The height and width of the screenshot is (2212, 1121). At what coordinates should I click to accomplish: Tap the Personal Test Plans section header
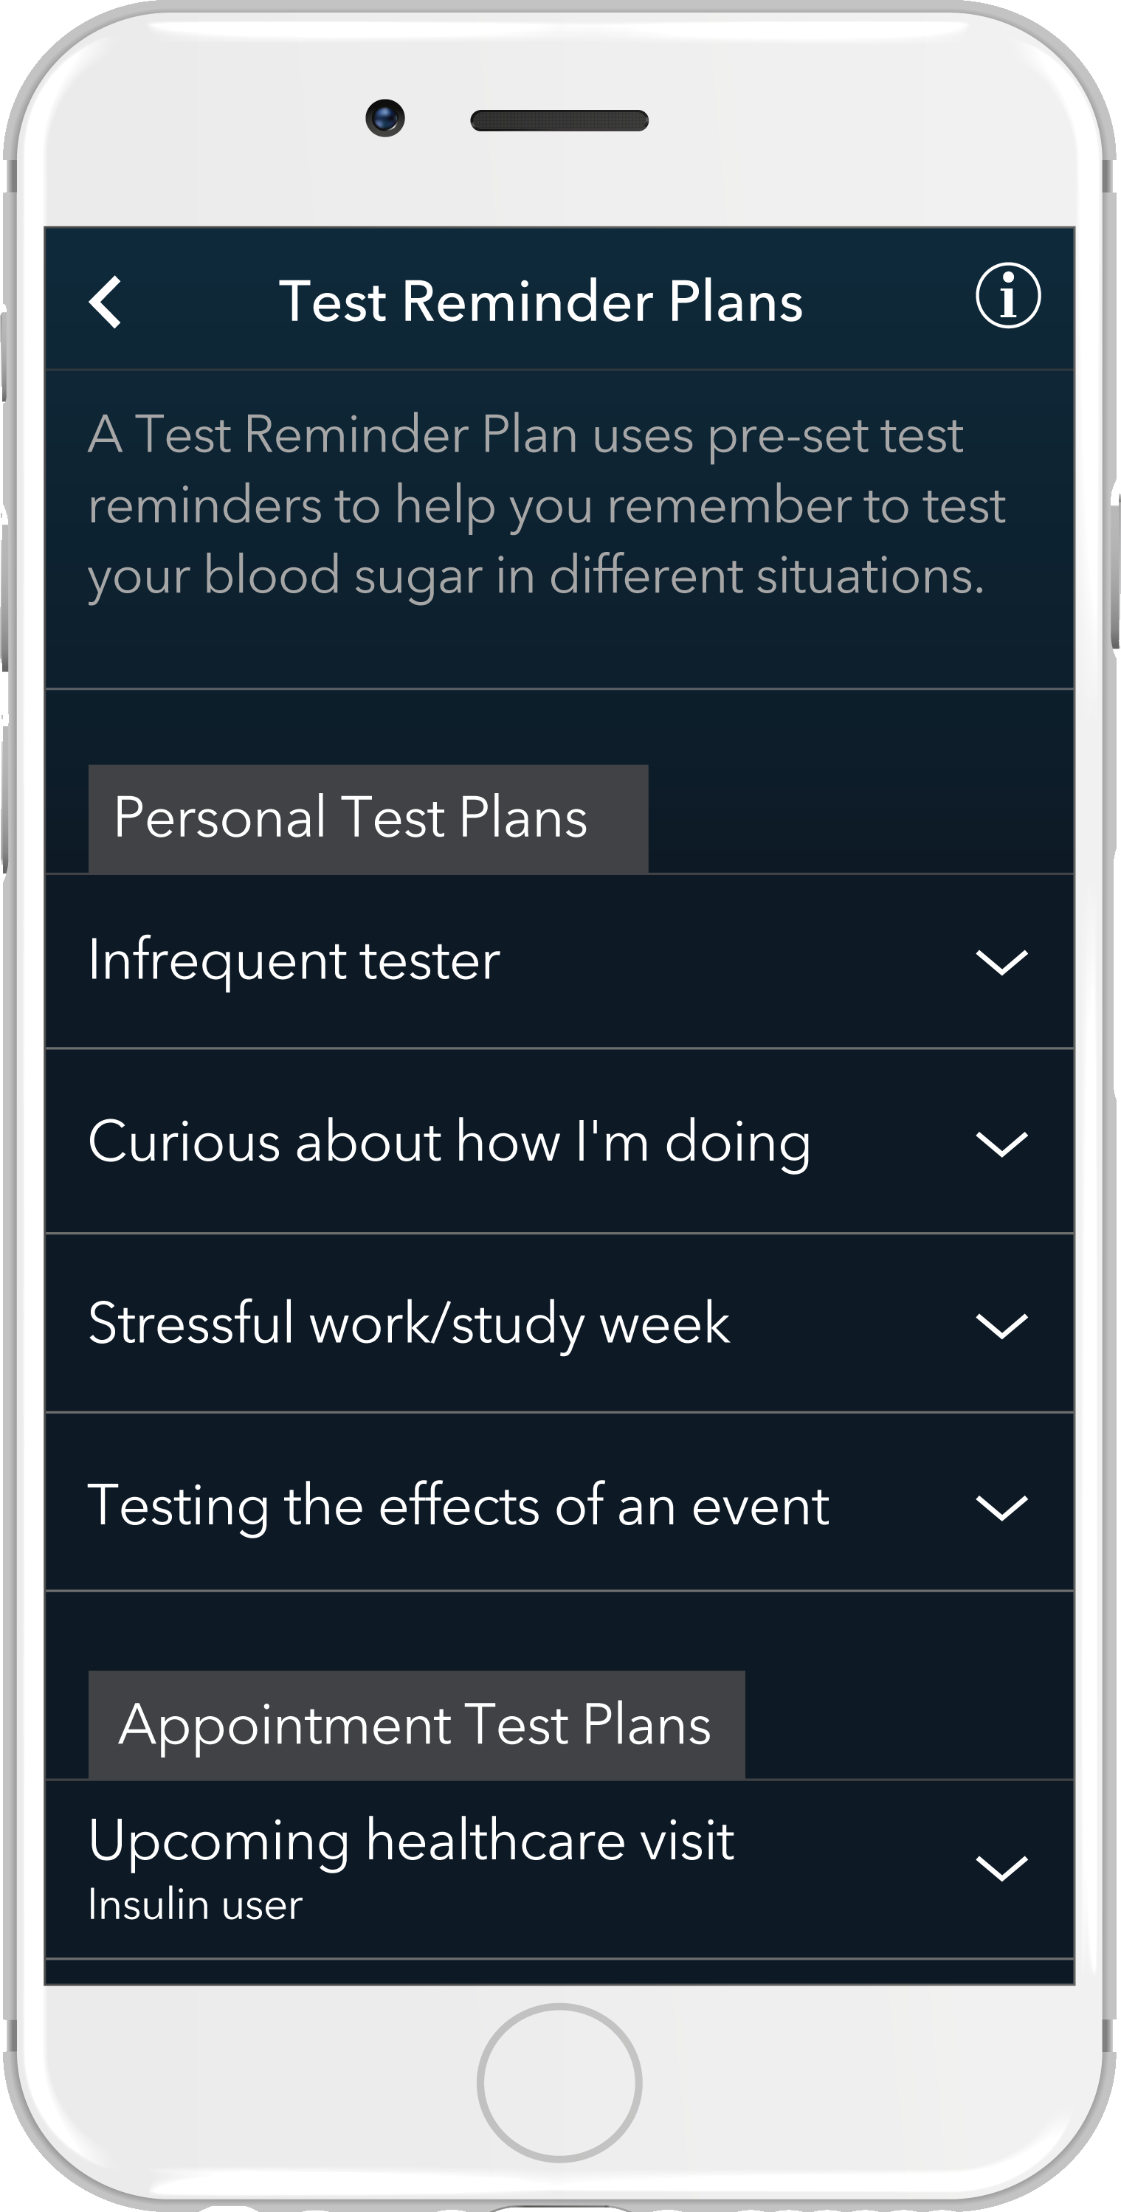point(352,819)
